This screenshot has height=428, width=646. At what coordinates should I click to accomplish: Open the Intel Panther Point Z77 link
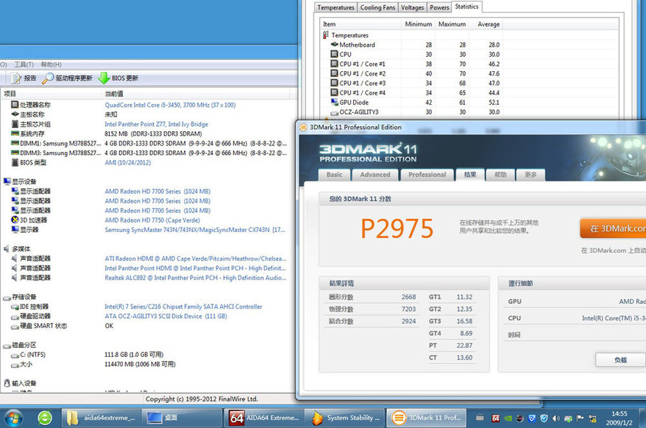click(156, 124)
